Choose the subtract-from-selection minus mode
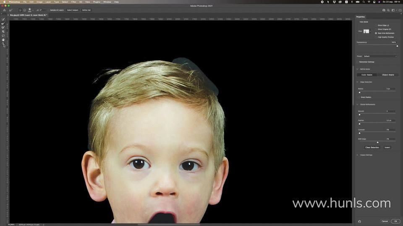 pyautogui.click(x=25, y=10)
